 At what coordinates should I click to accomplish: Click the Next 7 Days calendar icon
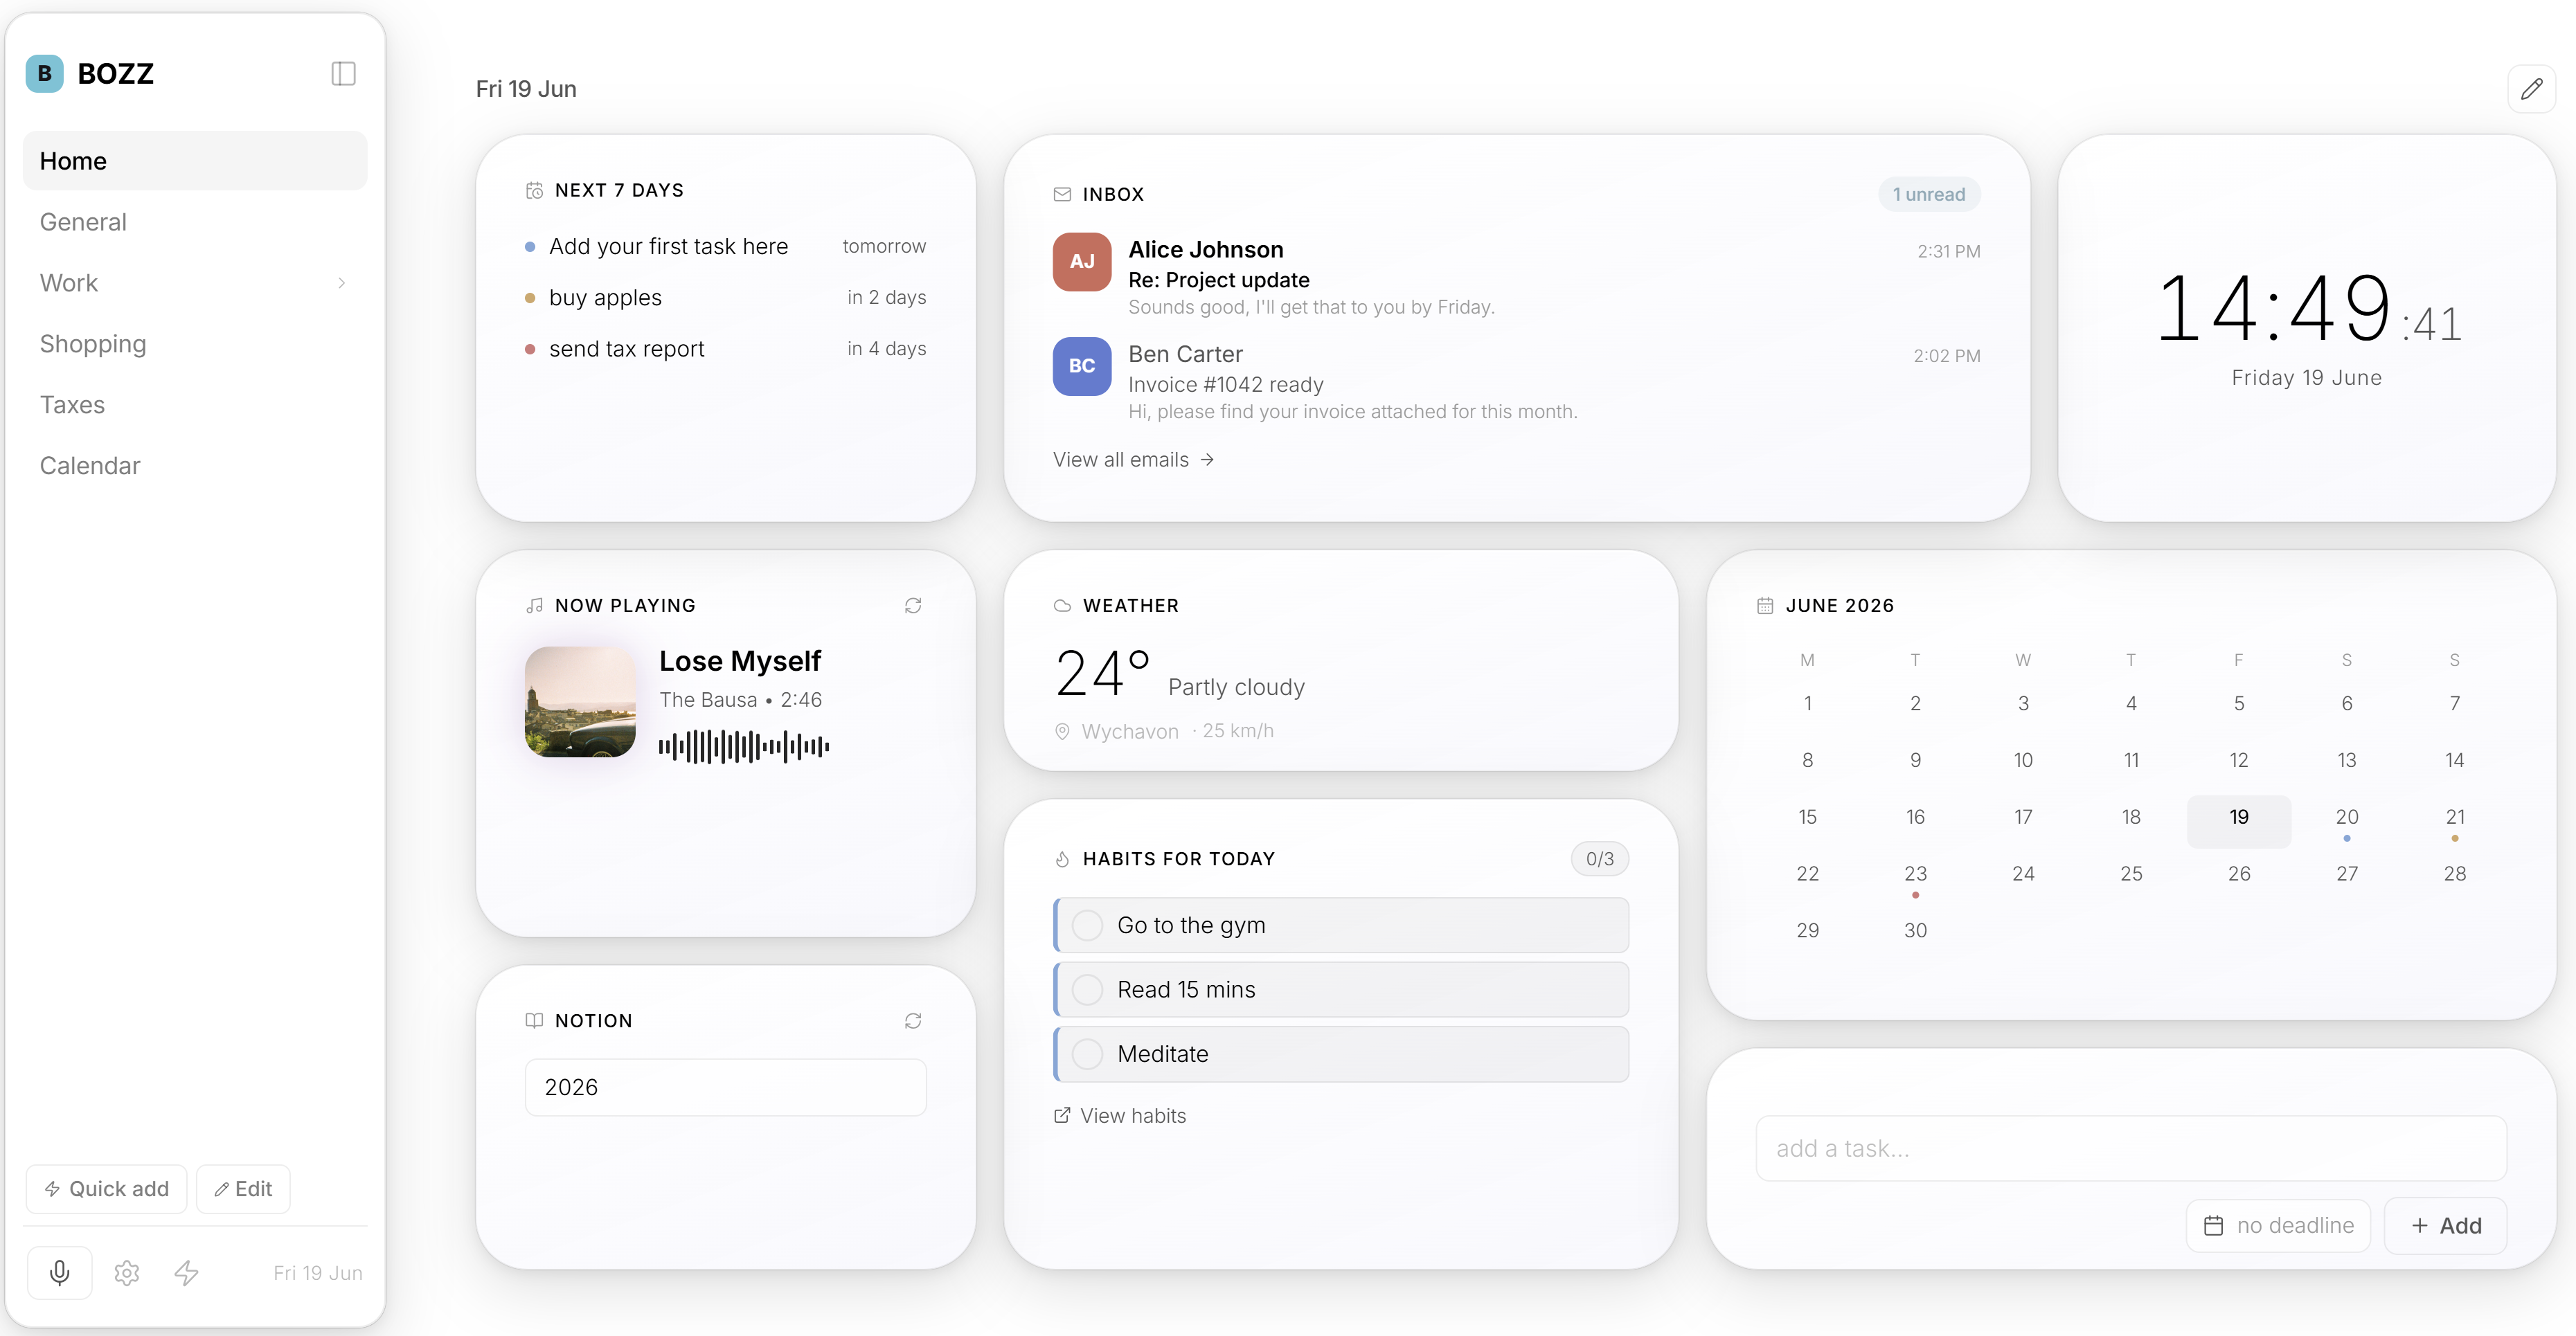(535, 190)
